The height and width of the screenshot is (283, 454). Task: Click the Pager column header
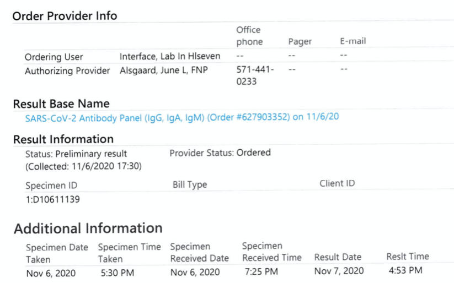300,42
